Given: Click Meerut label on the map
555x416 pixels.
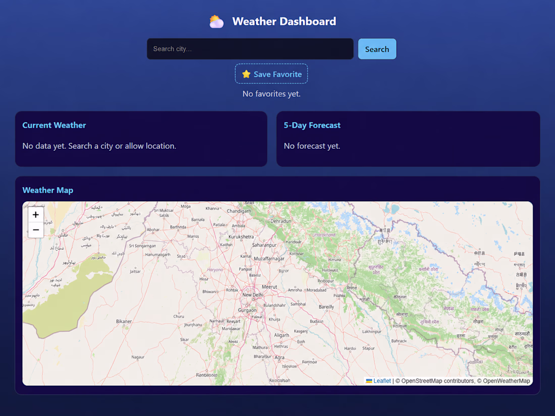Looking at the screenshot, I should coord(269,287).
